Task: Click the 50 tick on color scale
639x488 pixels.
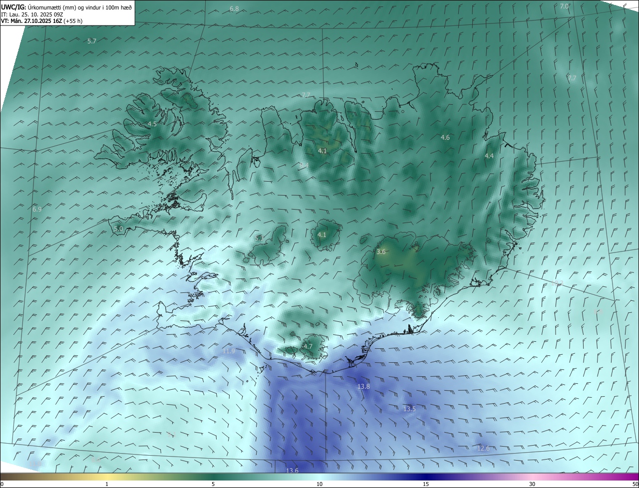Action: [635, 484]
